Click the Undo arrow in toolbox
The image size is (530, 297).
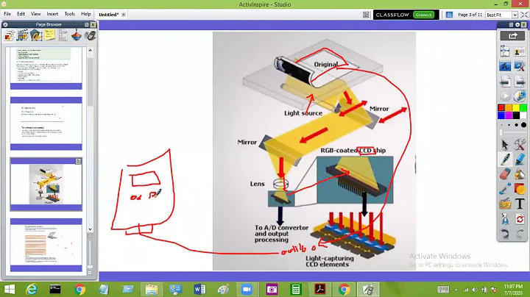[x=505, y=233]
